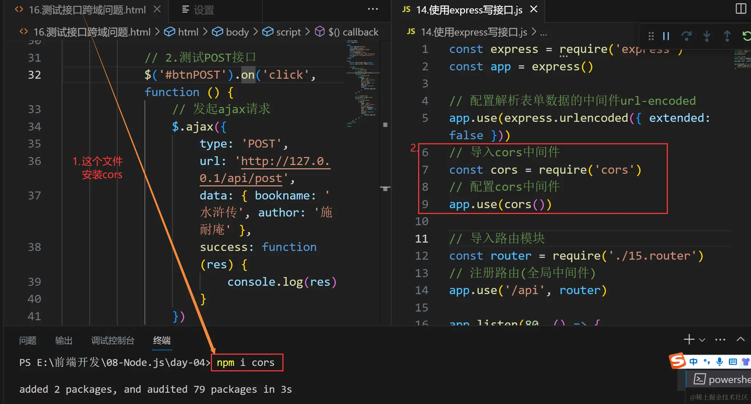Click debug Step Over icon

(x=686, y=36)
